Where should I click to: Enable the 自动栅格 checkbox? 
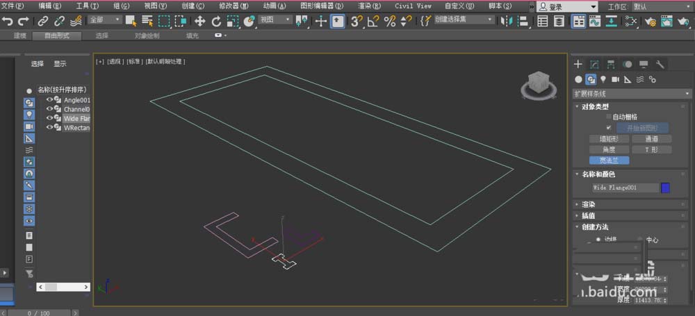[x=609, y=117]
